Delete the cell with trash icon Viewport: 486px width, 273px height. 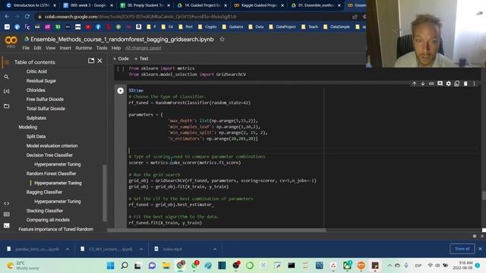click(465, 83)
